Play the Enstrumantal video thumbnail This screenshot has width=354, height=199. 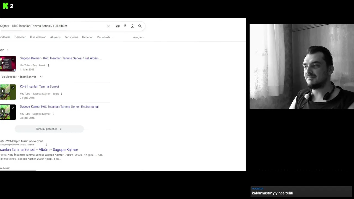8,112
